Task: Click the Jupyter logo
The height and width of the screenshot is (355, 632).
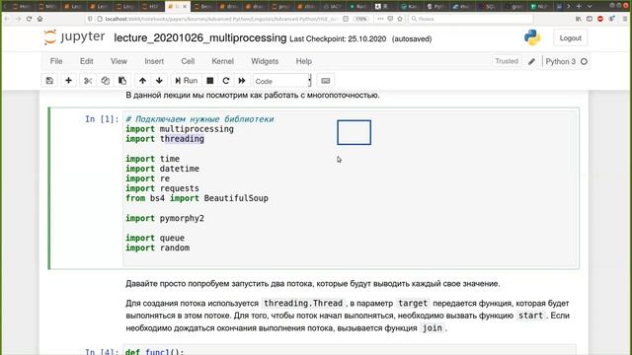Action: point(74,37)
